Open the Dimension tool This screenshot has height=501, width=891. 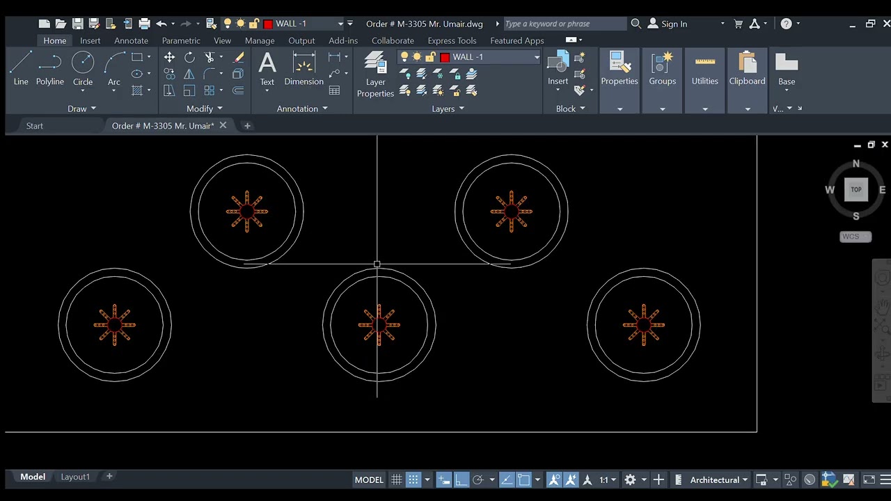304,69
